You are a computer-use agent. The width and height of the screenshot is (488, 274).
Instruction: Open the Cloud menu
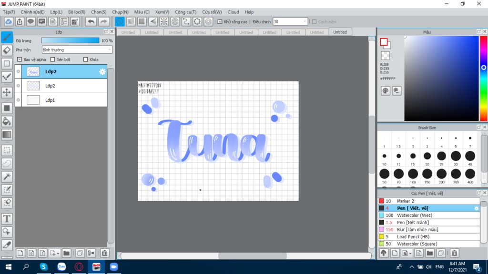(x=233, y=12)
